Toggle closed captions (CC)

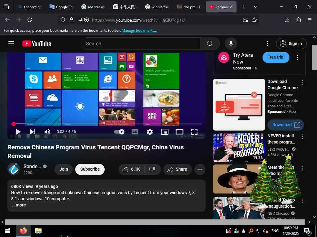(135, 132)
